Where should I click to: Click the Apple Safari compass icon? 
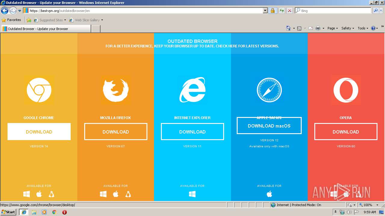point(269,90)
